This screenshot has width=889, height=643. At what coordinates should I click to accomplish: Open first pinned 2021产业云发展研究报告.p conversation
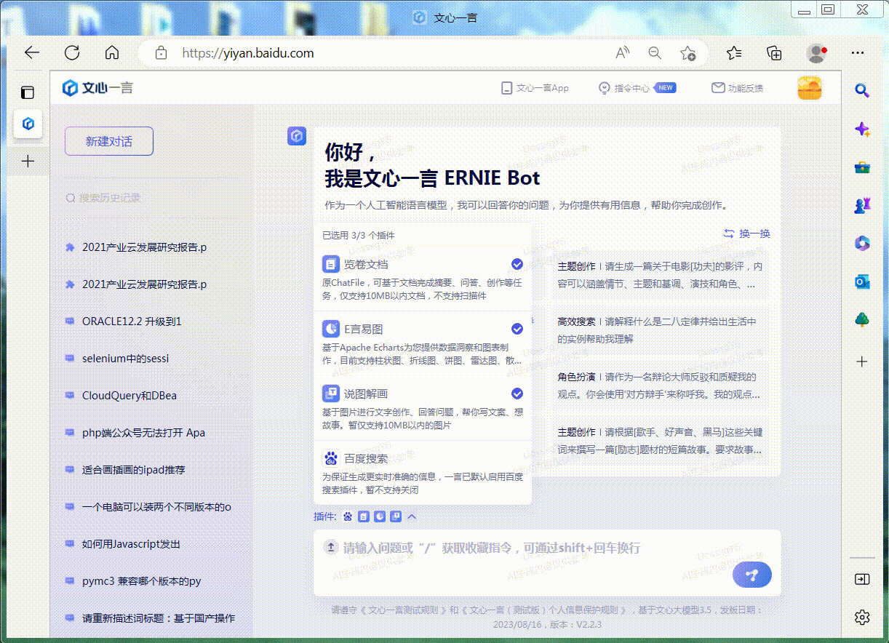[144, 247]
